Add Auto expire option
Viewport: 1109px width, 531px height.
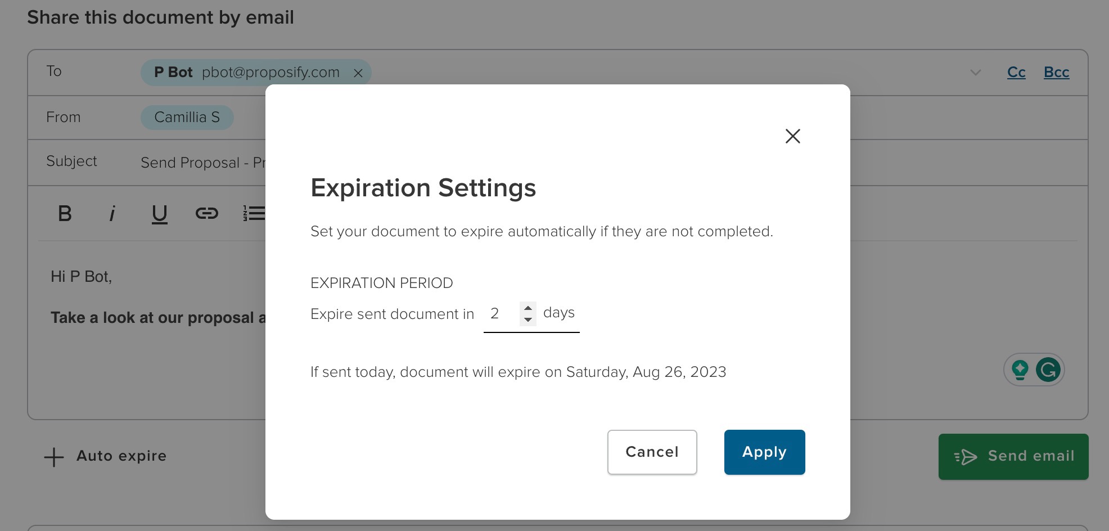click(106, 456)
